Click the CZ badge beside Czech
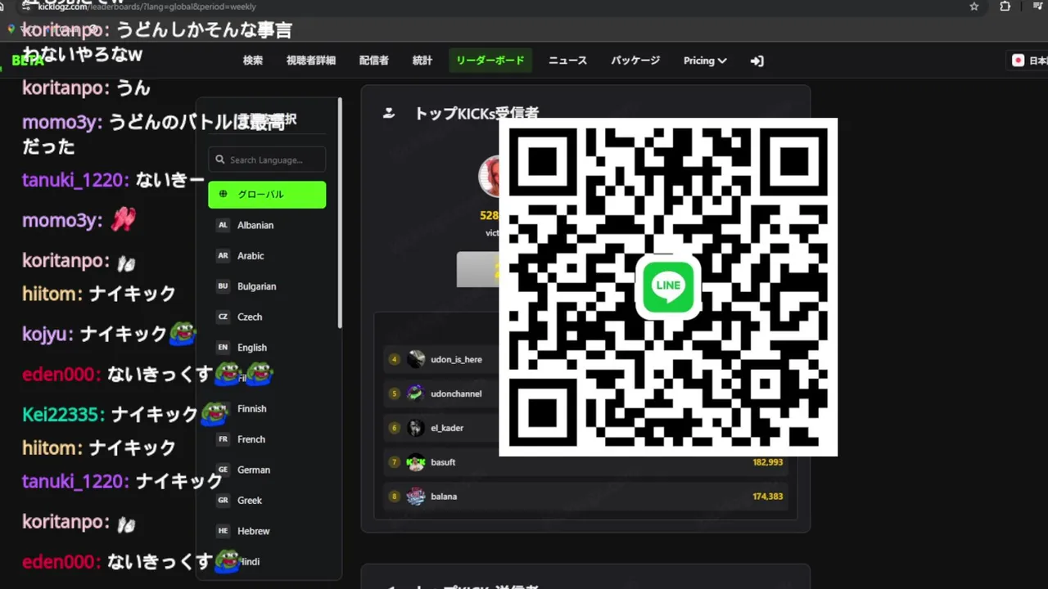 pos(223,317)
